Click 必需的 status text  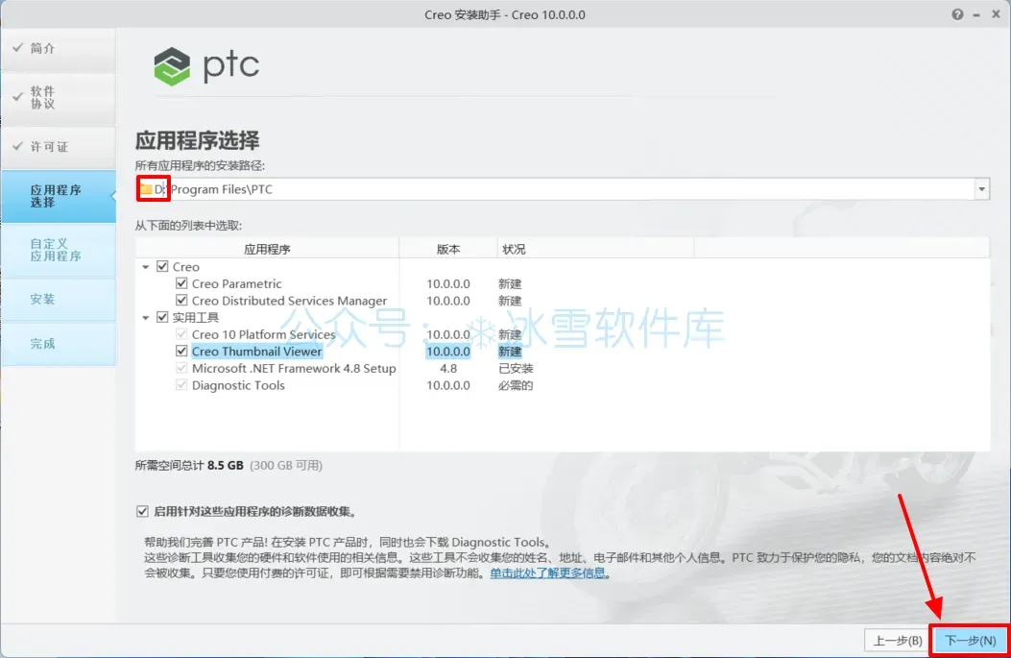point(516,386)
